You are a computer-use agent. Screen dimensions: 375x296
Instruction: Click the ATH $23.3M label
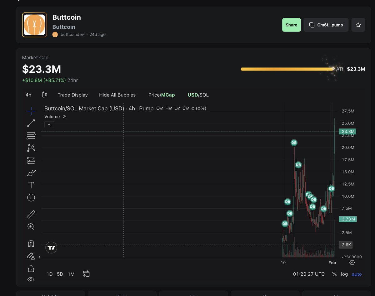point(350,69)
